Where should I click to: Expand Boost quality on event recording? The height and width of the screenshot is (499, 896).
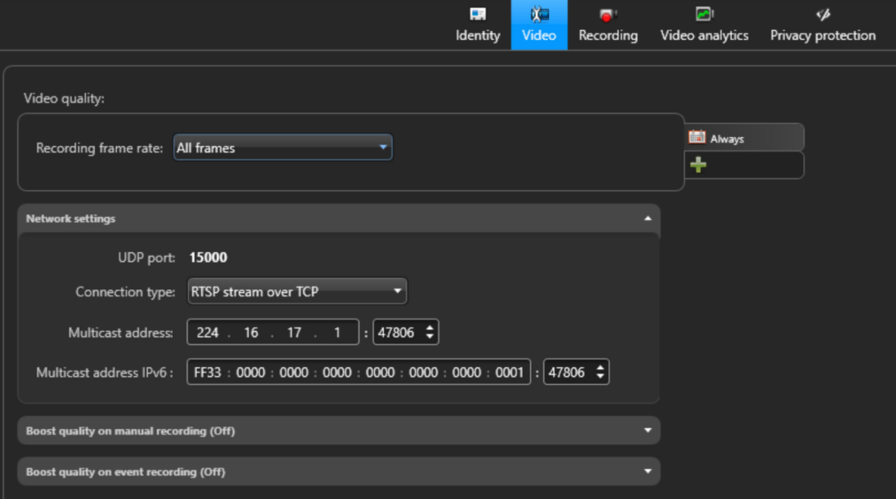pyautogui.click(x=648, y=472)
